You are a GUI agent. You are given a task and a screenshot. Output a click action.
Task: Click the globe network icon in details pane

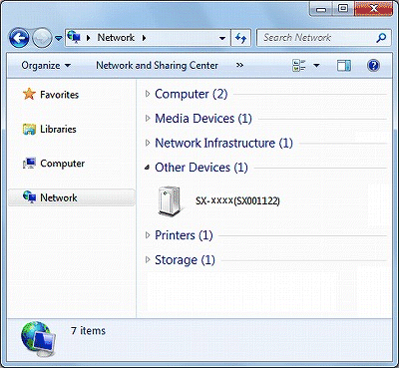click(38, 338)
